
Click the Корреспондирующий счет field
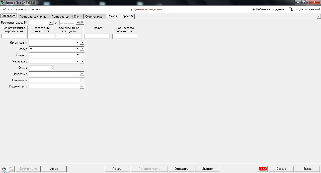pyautogui.click(x=41, y=36)
